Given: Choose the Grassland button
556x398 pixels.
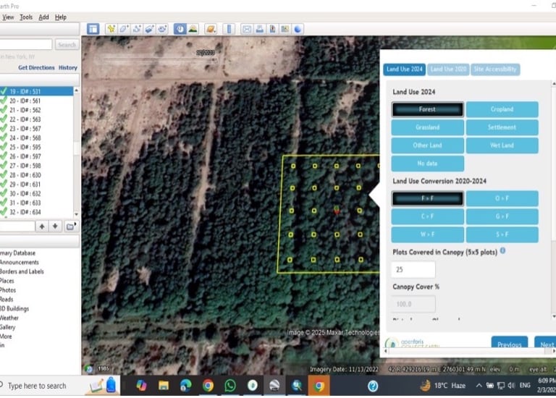Looking at the screenshot, I should point(427,127).
